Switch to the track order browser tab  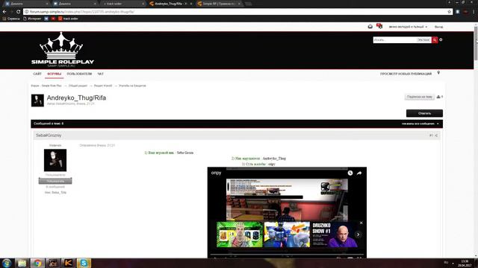tap(122, 4)
